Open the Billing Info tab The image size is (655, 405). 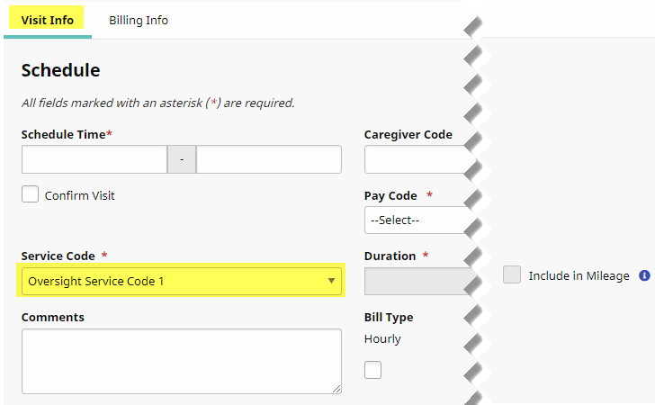[x=139, y=20]
